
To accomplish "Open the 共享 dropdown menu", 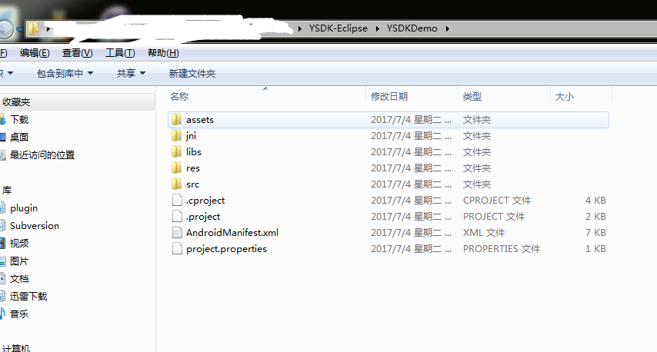I will pyautogui.click(x=131, y=74).
